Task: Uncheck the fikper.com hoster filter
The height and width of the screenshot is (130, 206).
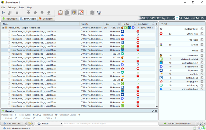Action: (x=202, y=70)
